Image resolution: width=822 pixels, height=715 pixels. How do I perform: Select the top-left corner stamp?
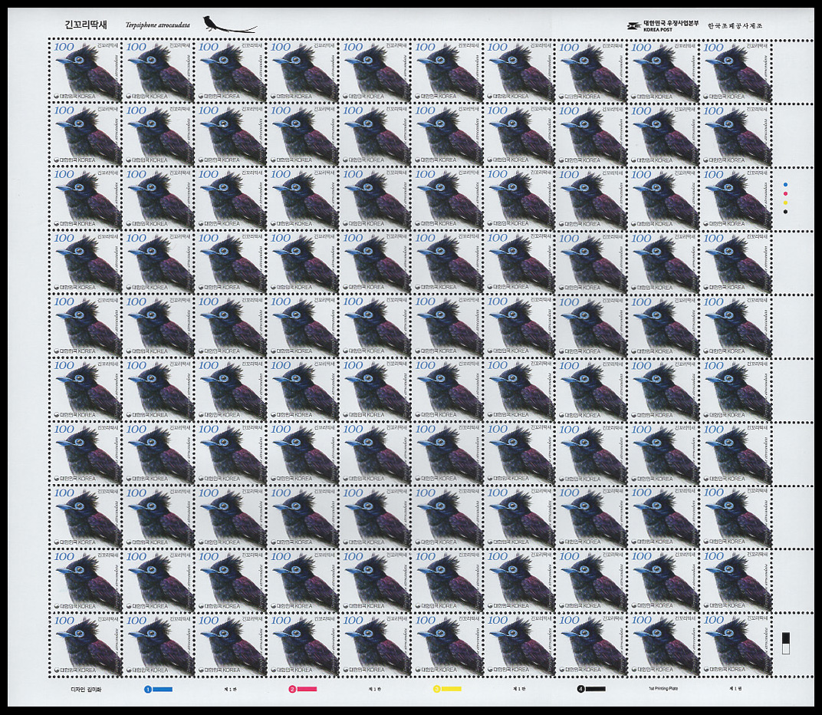coord(85,71)
